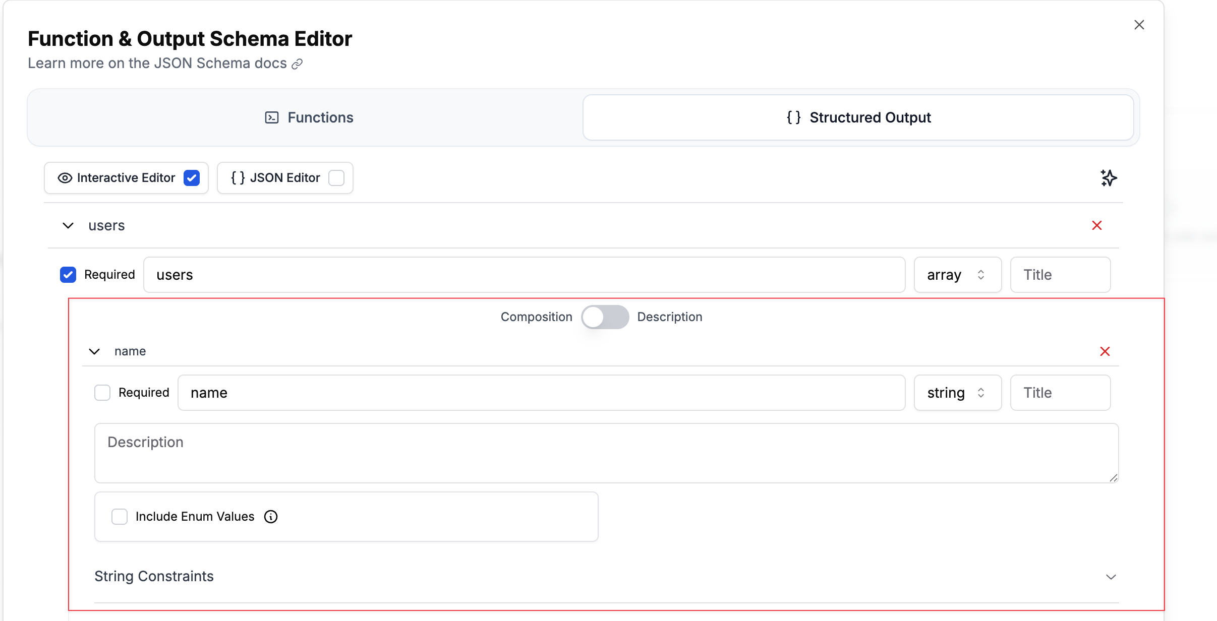1217x621 pixels.
Task: Click the link icon after JSON Schema docs
Action: click(297, 64)
